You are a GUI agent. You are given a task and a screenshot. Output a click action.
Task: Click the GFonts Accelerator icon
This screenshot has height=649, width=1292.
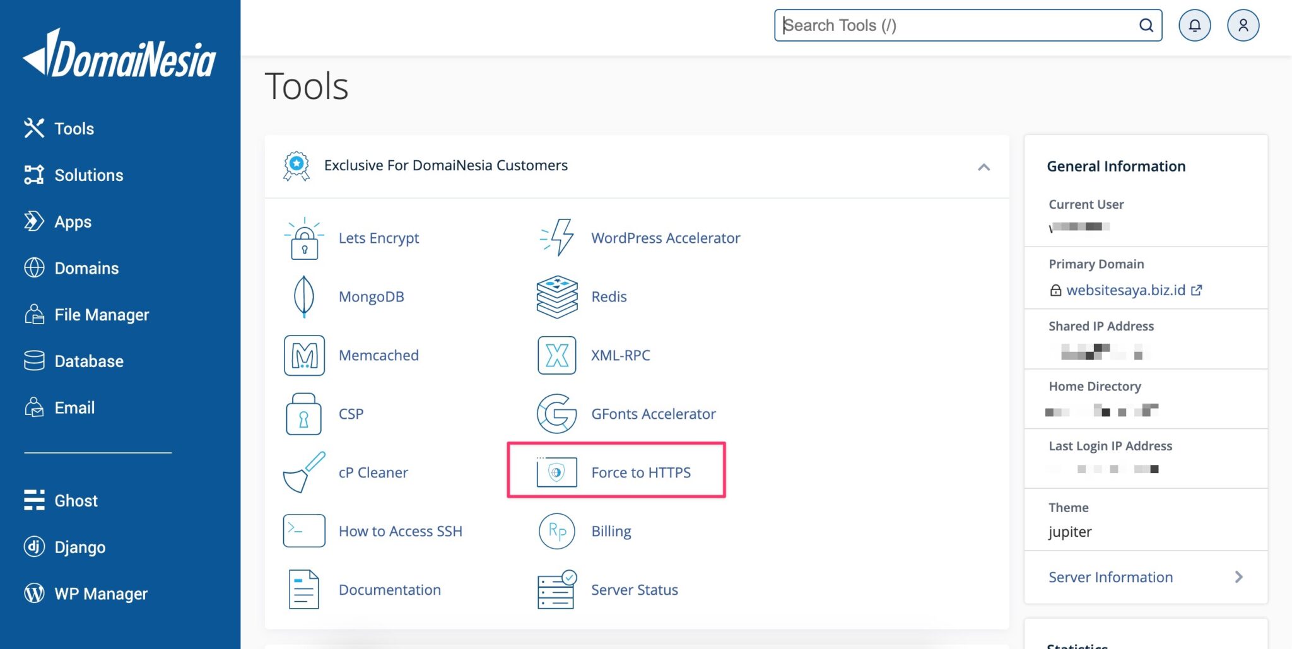tap(556, 414)
